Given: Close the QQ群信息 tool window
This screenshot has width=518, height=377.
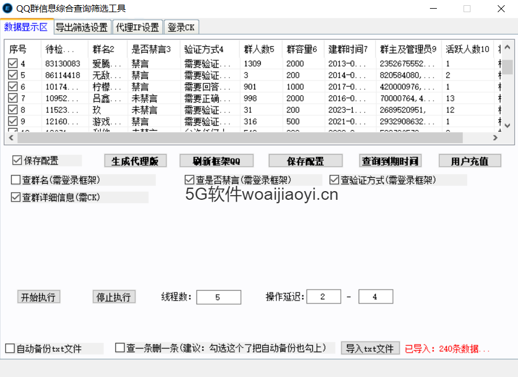Looking at the screenshot, I should click(501, 9).
